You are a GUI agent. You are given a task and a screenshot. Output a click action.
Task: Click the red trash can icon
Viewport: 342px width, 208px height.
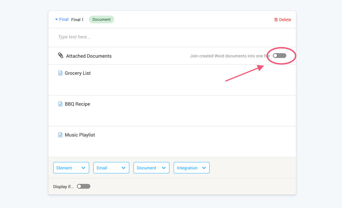pyautogui.click(x=276, y=20)
